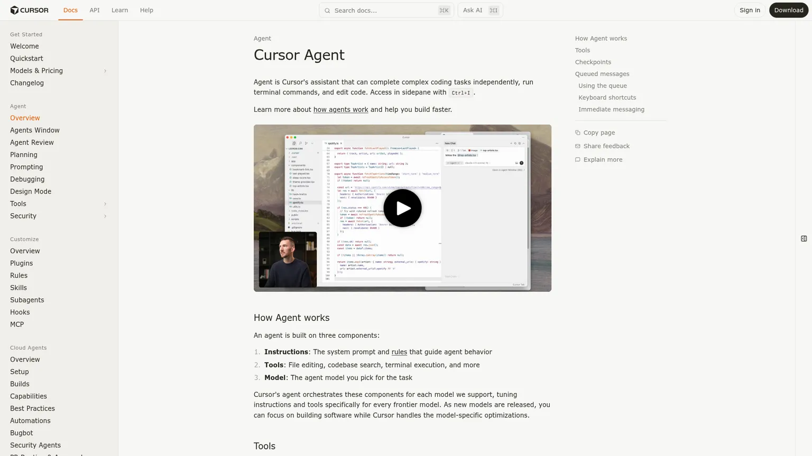The width and height of the screenshot is (812, 456).
Task: Play the Cursor Agent video
Action: tap(402, 208)
